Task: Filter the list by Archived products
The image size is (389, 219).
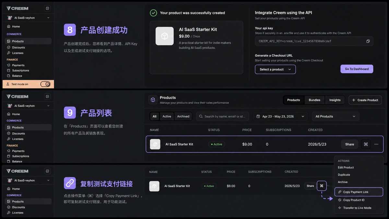Action: [183, 116]
